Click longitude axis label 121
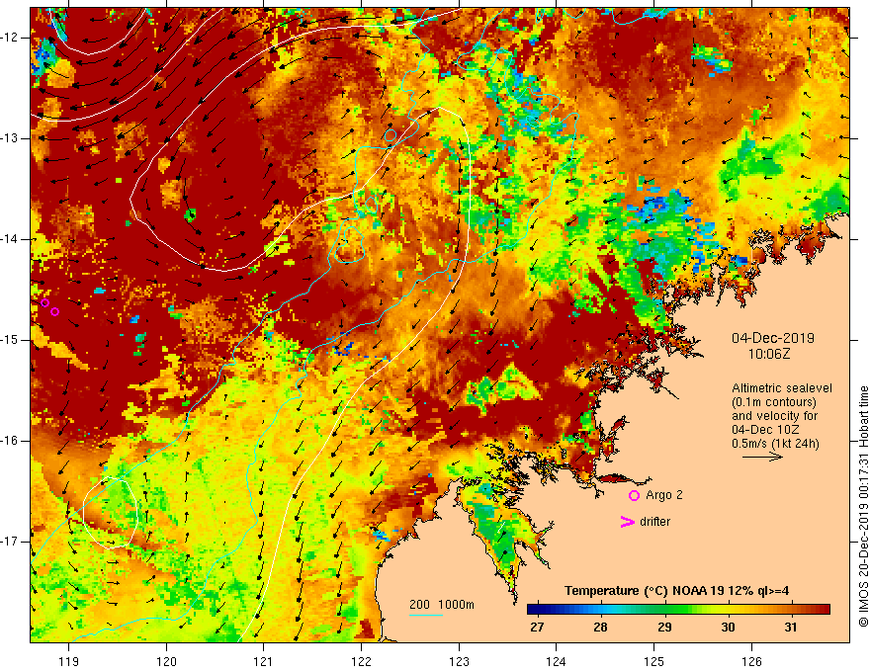 click(263, 661)
